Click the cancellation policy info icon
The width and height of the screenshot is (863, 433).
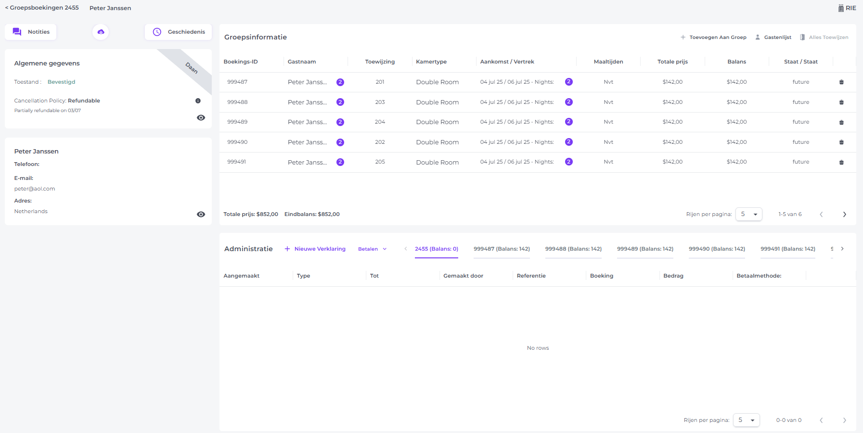click(x=198, y=101)
